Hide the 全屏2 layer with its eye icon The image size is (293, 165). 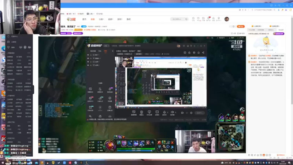[88, 65]
